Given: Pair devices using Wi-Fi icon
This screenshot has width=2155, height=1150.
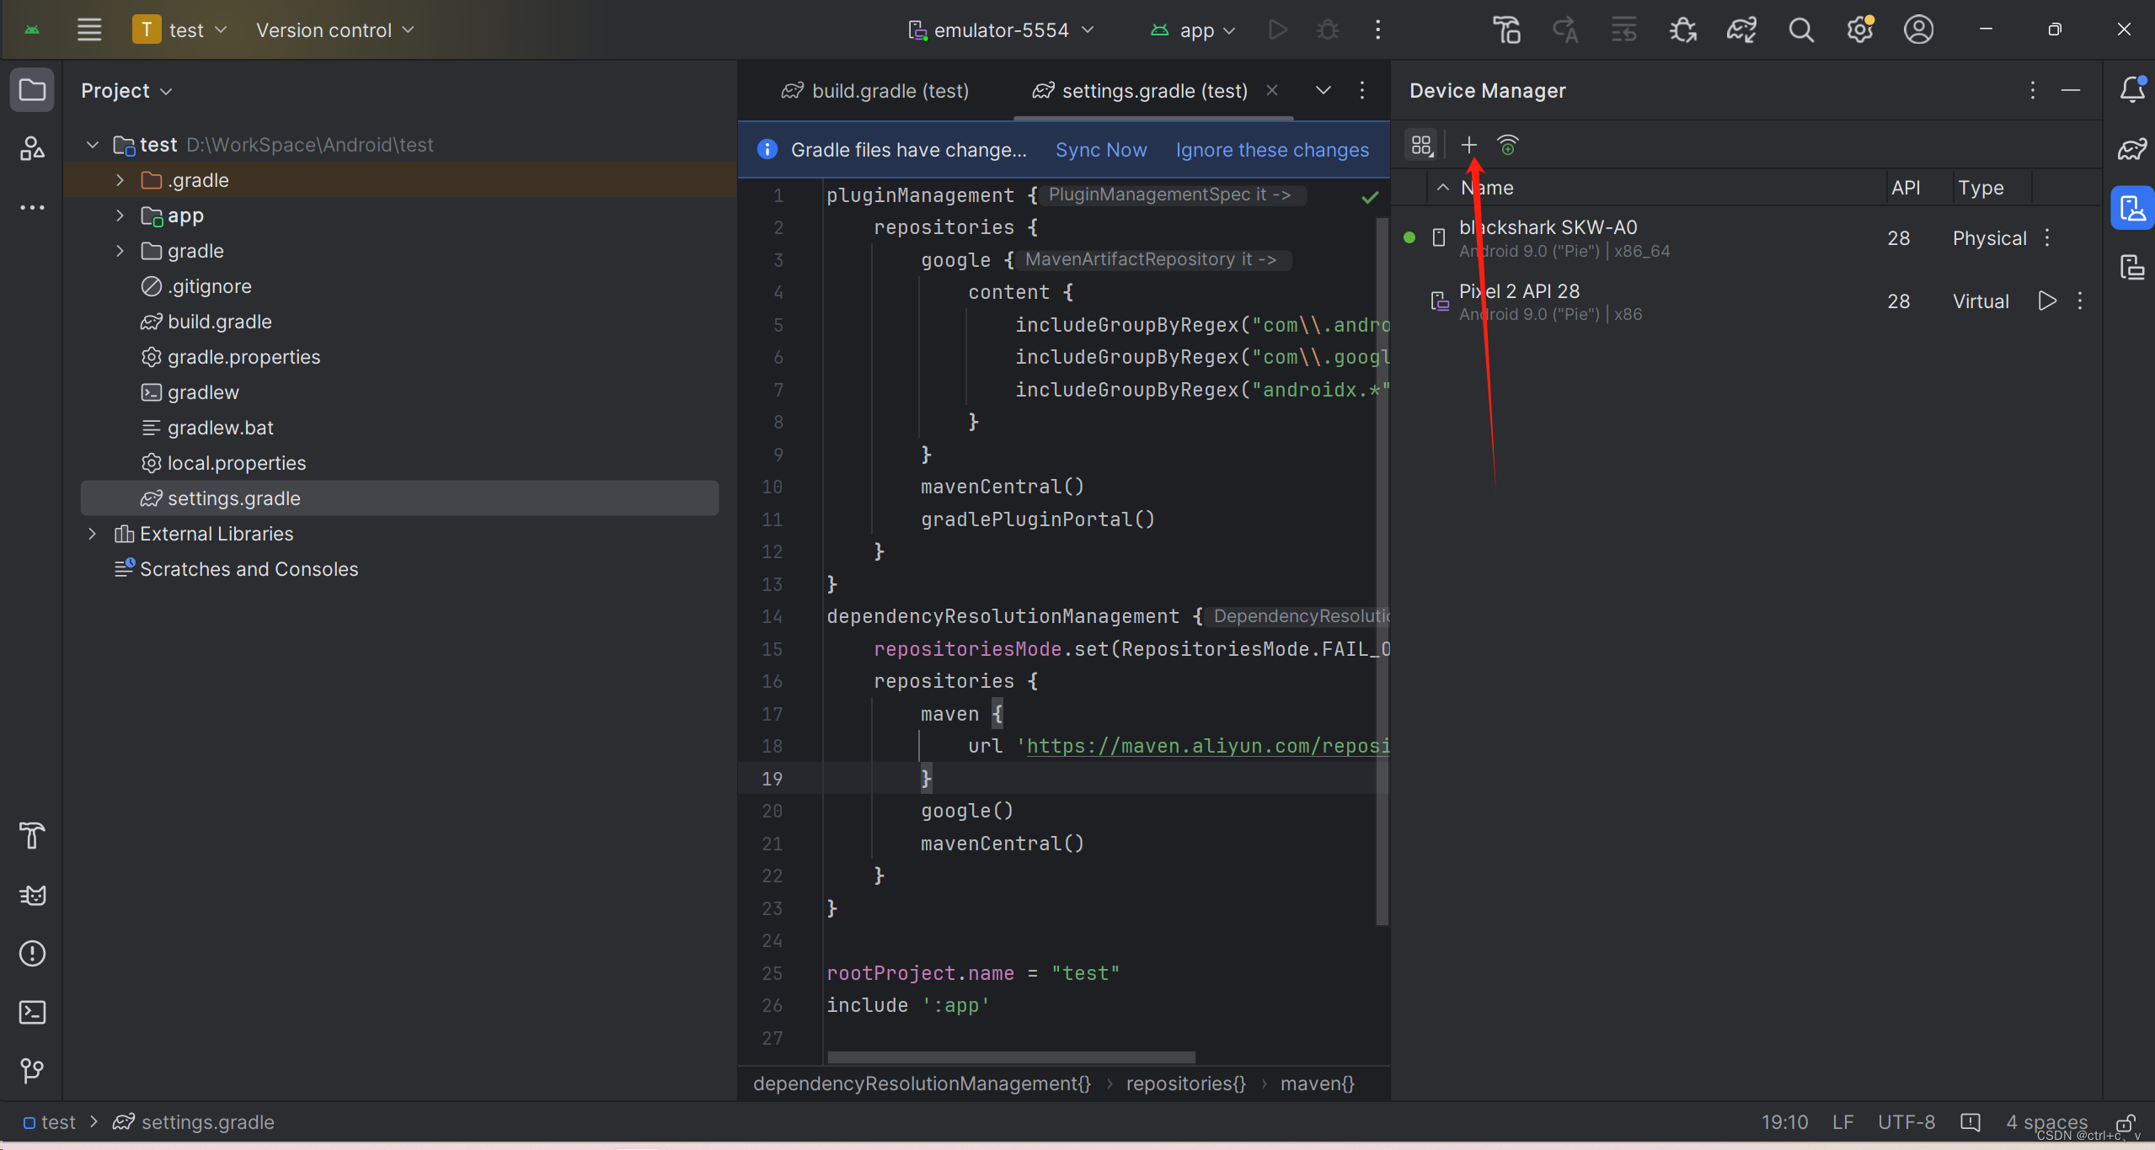Looking at the screenshot, I should pyautogui.click(x=1508, y=146).
